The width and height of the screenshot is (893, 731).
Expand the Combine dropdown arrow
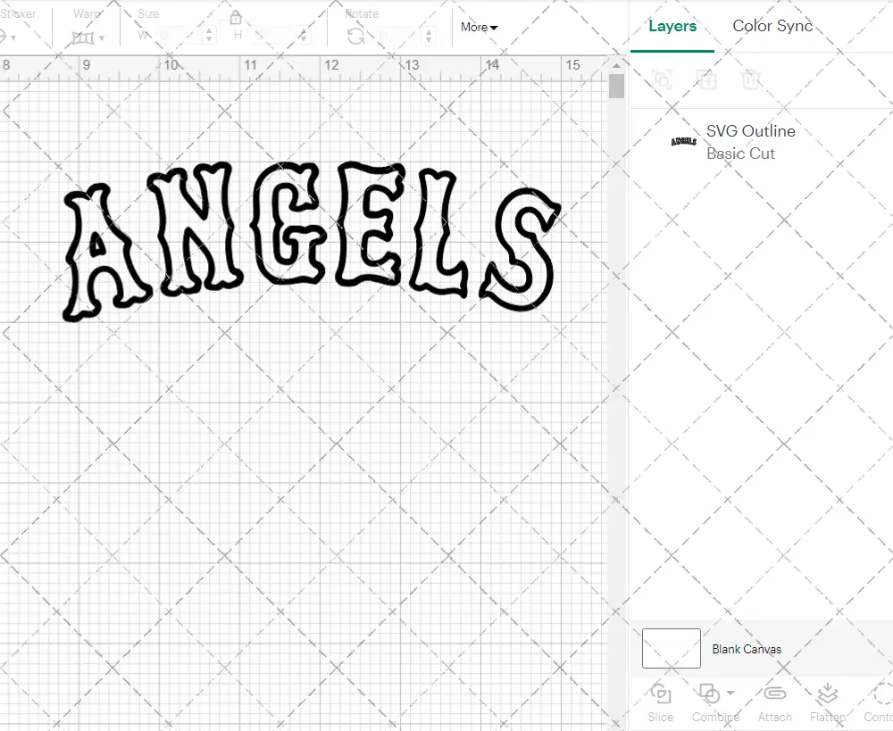point(730,693)
